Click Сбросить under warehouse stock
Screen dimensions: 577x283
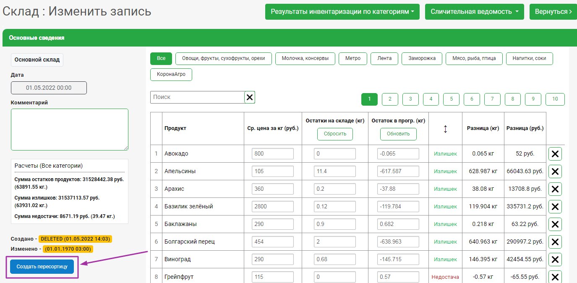tap(335, 134)
